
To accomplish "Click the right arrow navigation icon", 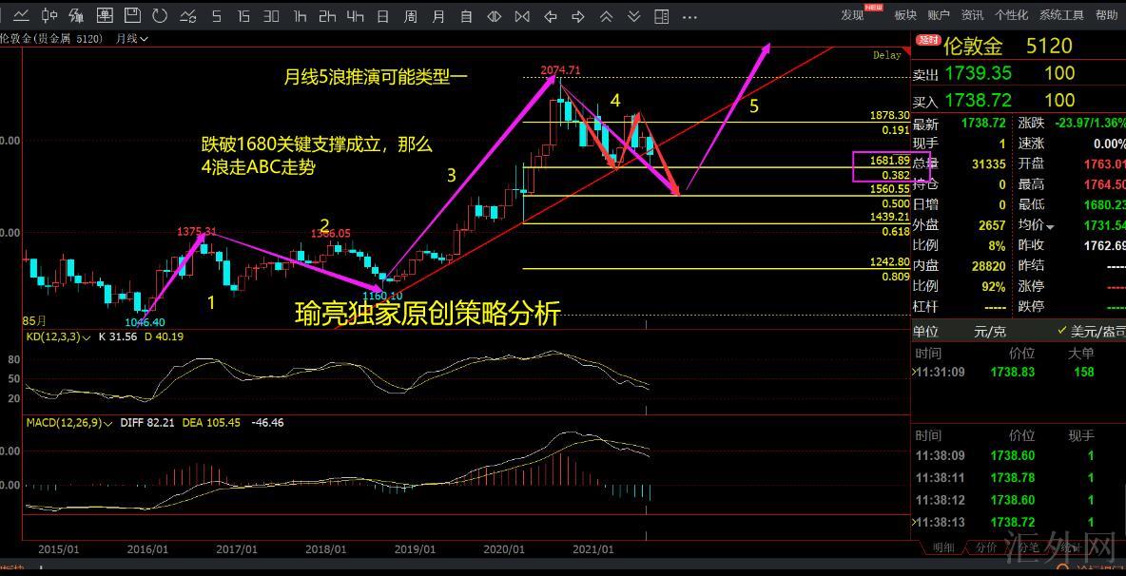I will (x=578, y=15).
